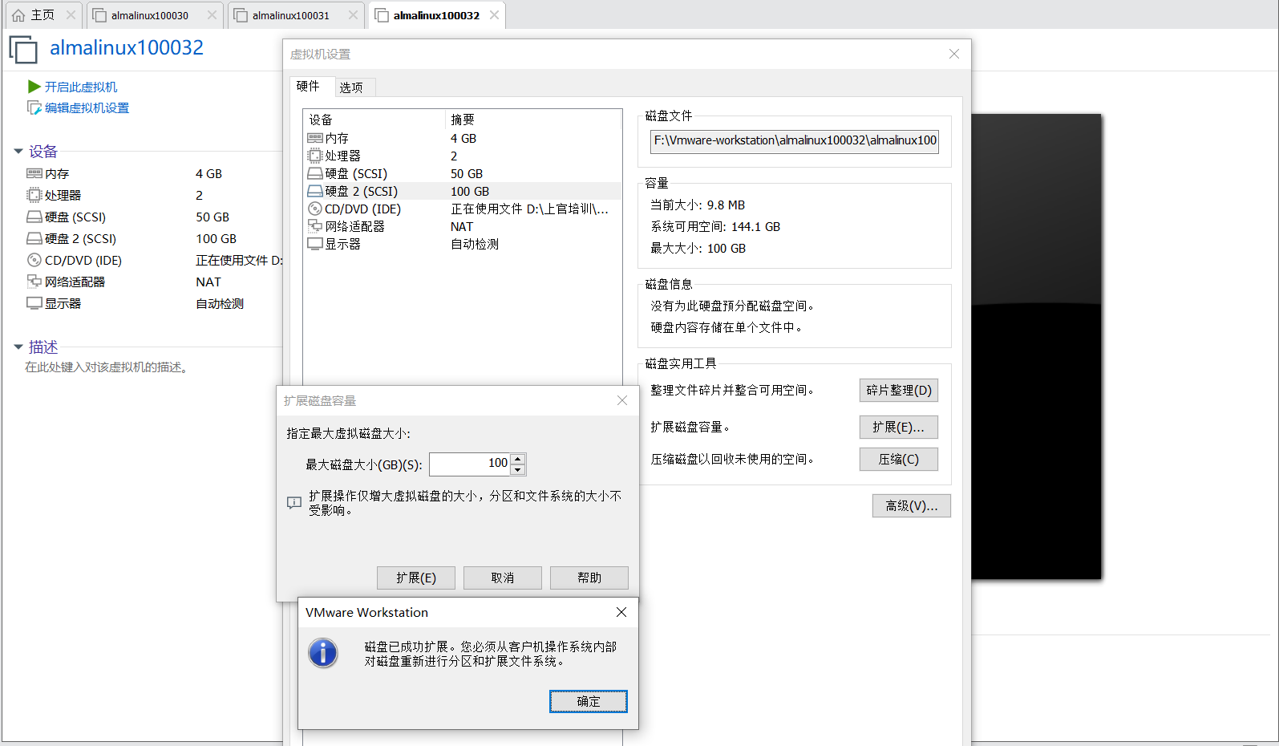Click the CD/DVD (IDE) icon in the main panel
The image size is (1279, 746).
(x=34, y=260)
